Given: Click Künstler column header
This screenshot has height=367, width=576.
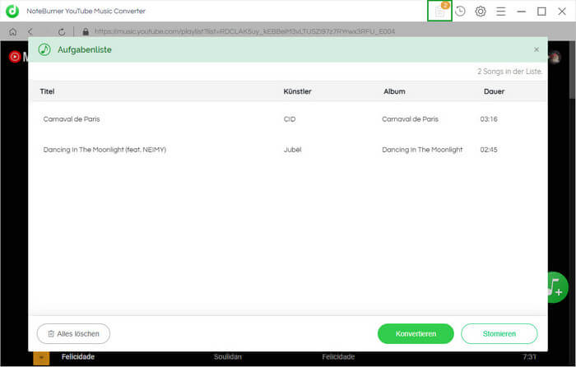Looking at the screenshot, I should [297, 91].
